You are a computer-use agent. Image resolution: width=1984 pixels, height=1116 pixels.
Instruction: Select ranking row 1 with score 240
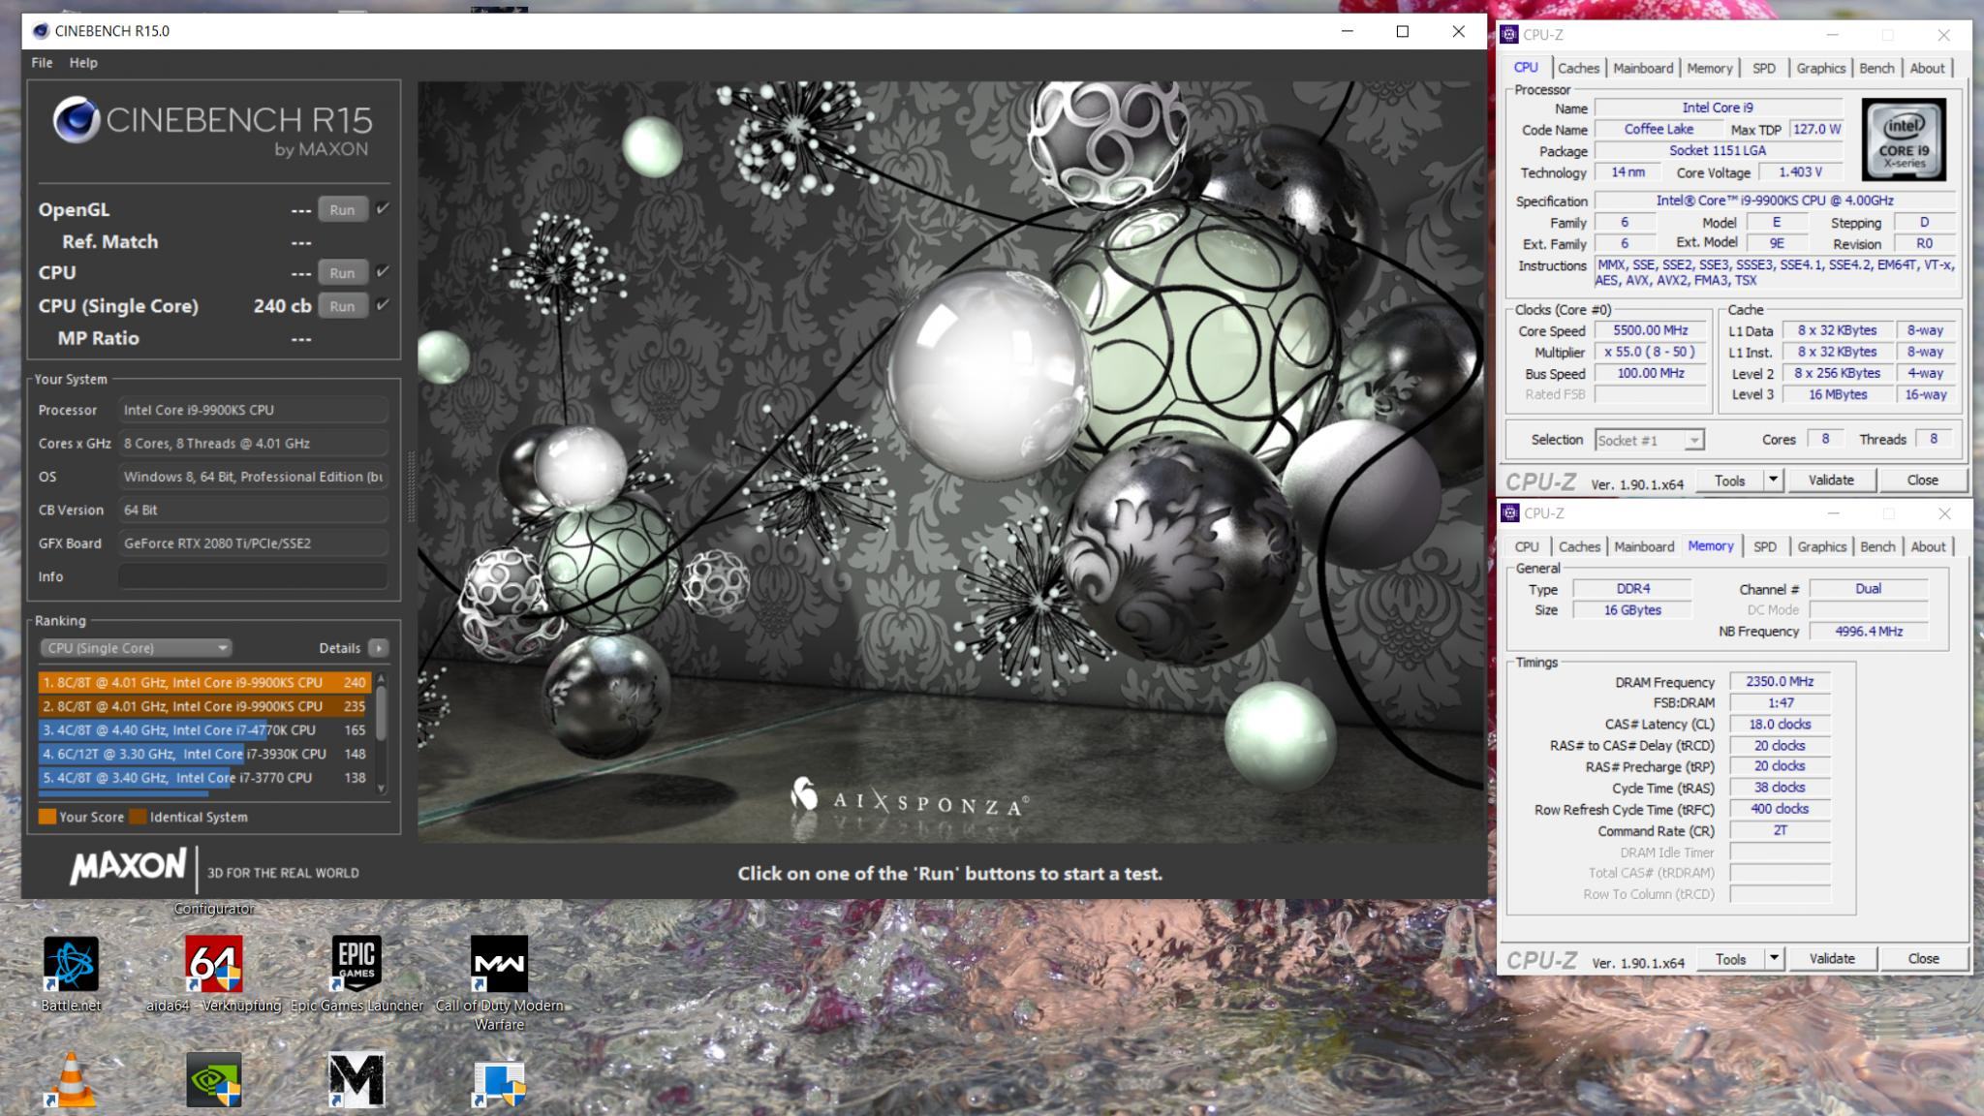204,682
